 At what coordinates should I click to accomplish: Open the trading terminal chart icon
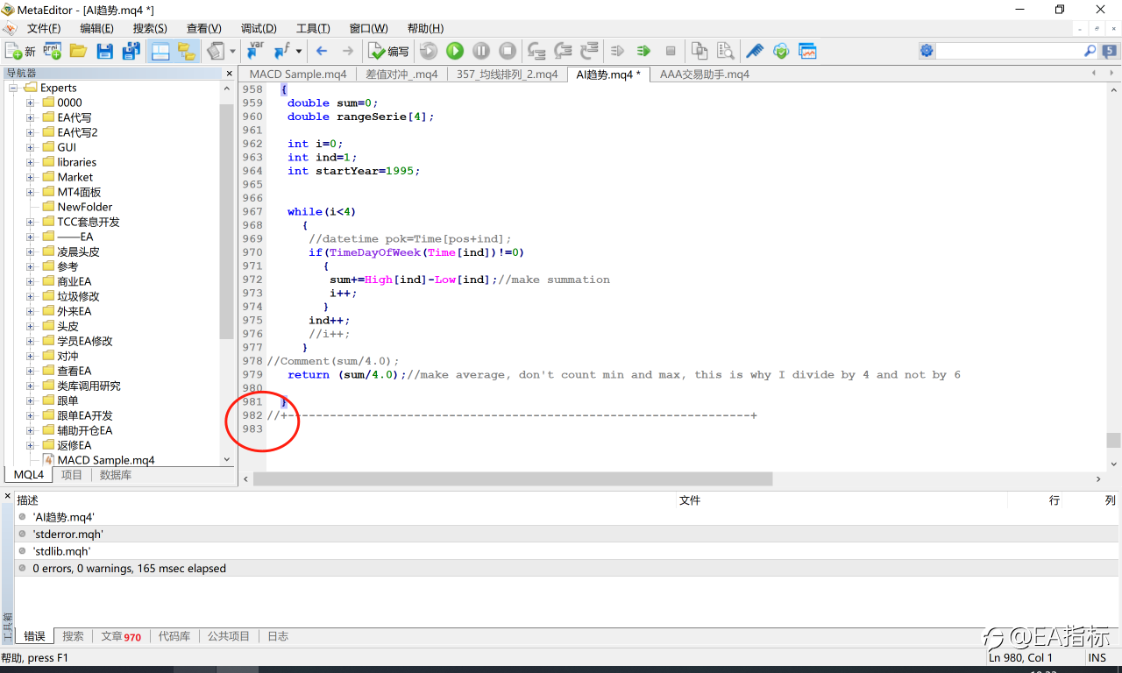[807, 52]
